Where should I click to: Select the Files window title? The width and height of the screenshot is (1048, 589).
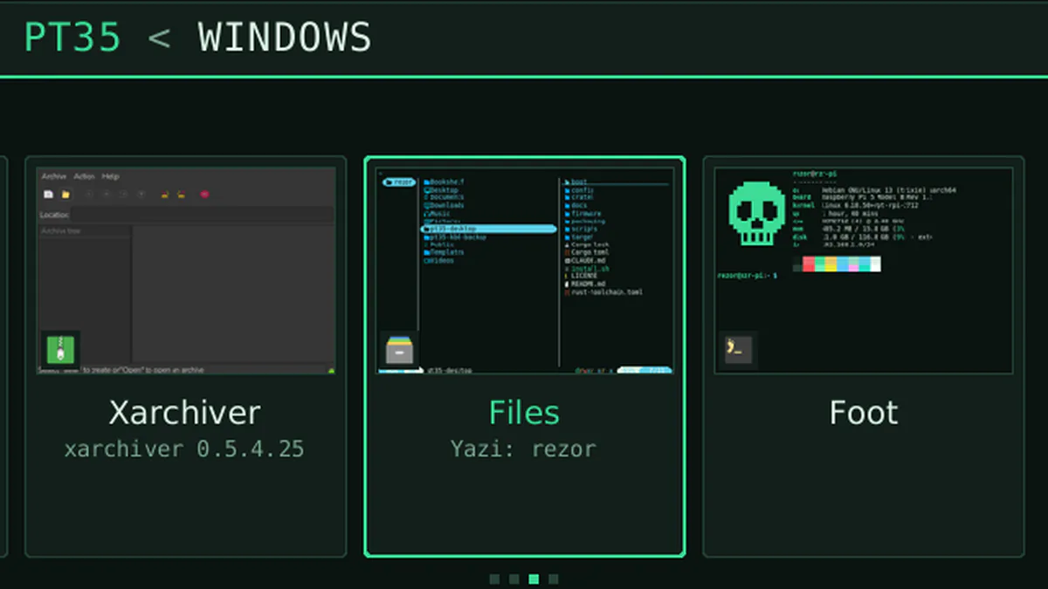(524, 412)
